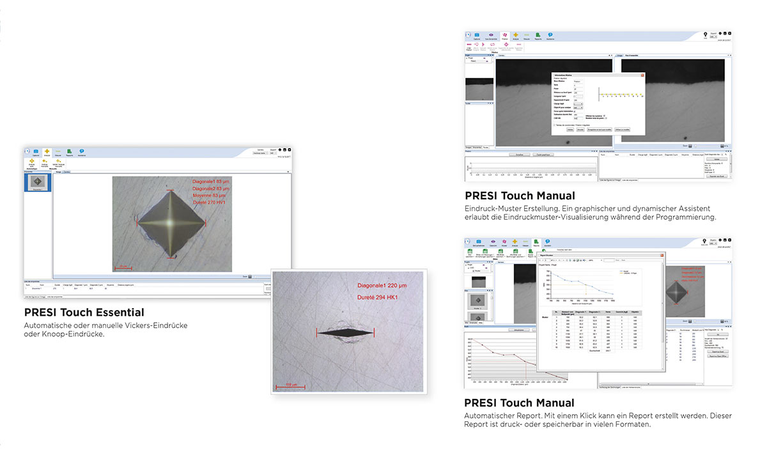Close the Report Drucken dialog
The image size is (767, 464).
tap(662, 256)
